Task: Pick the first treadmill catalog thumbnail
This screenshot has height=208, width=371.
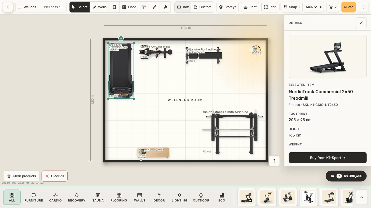Action: 246,197
